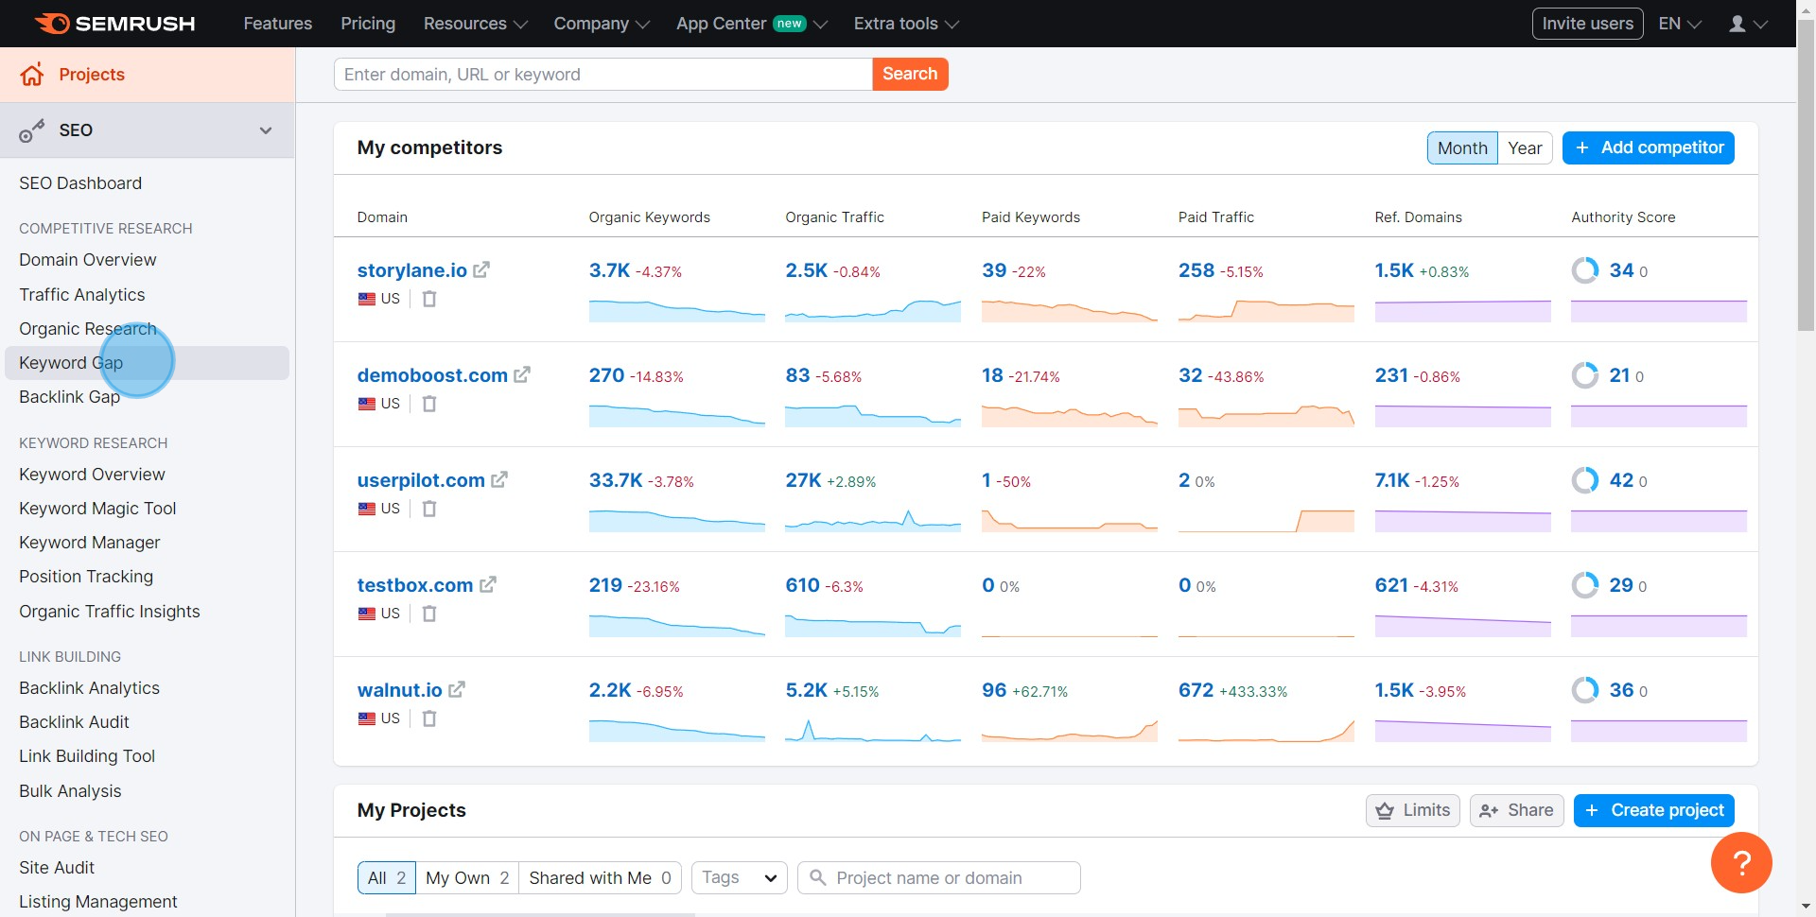Open the Pricing menu item
The width and height of the screenshot is (1816, 917).
point(368,24)
